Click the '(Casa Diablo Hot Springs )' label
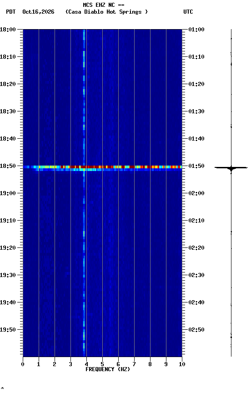 [107, 12]
